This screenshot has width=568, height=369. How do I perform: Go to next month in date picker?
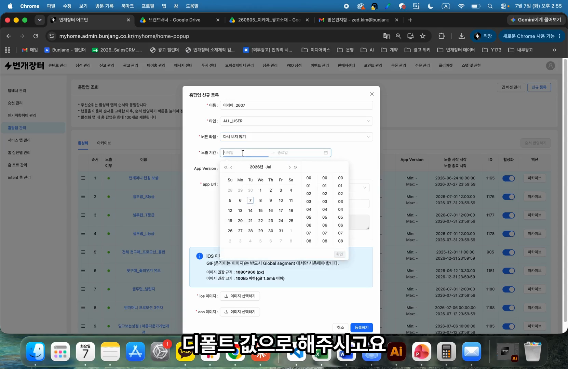click(x=289, y=167)
